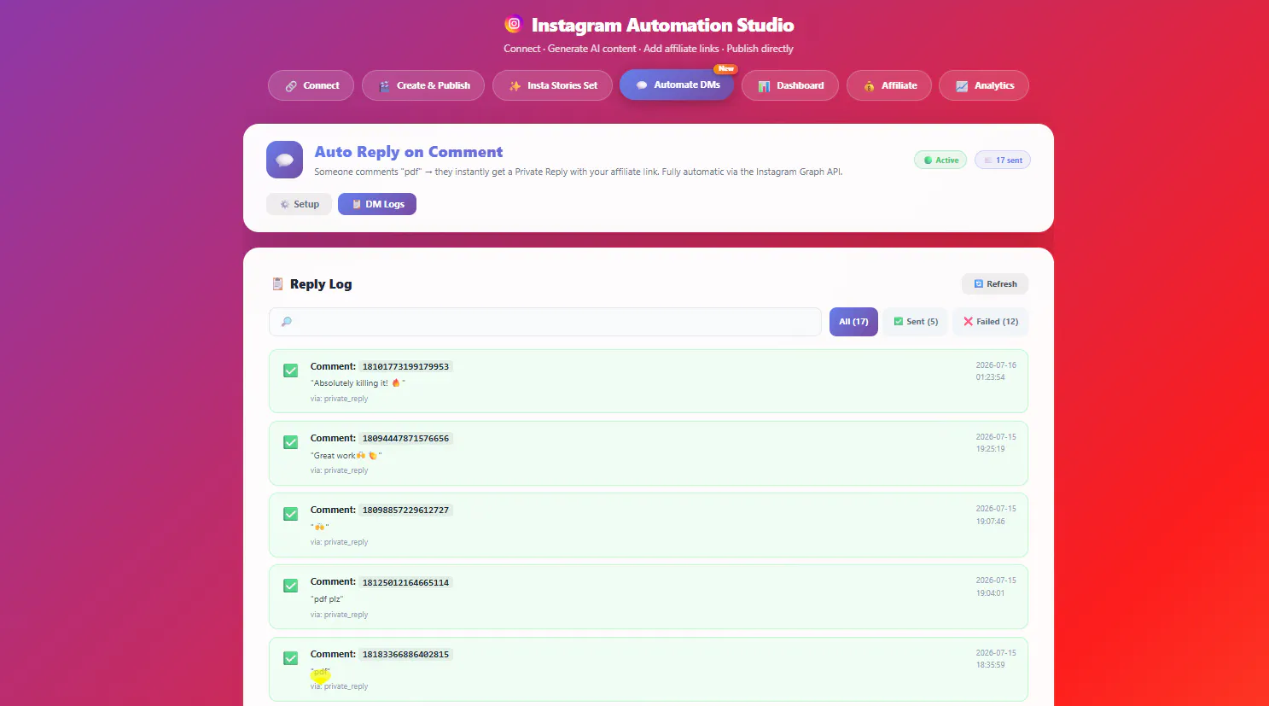The width and height of the screenshot is (1269, 706).
Task: Click comment ID 18183366886402815
Action: point(405,655)
